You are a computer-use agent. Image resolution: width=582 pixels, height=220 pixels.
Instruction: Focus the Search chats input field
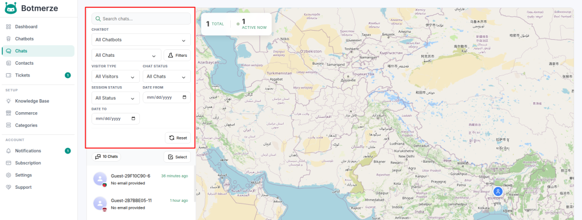[141, 19]
